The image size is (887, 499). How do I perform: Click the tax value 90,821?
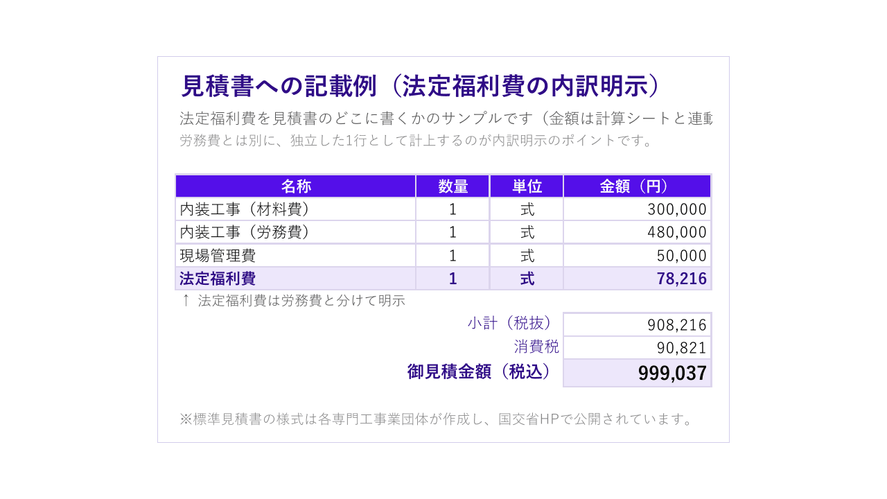[638, 347]
